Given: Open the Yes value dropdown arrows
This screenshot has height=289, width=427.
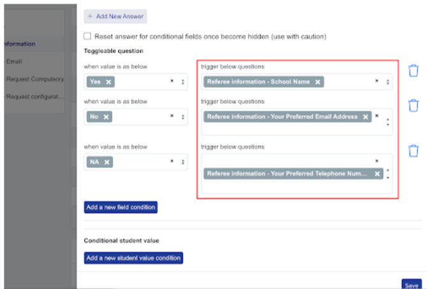Looking at the screenshot, I should click(183, 82).
